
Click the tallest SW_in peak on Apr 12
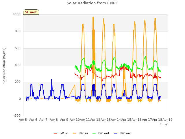click(x=93, y=17)
